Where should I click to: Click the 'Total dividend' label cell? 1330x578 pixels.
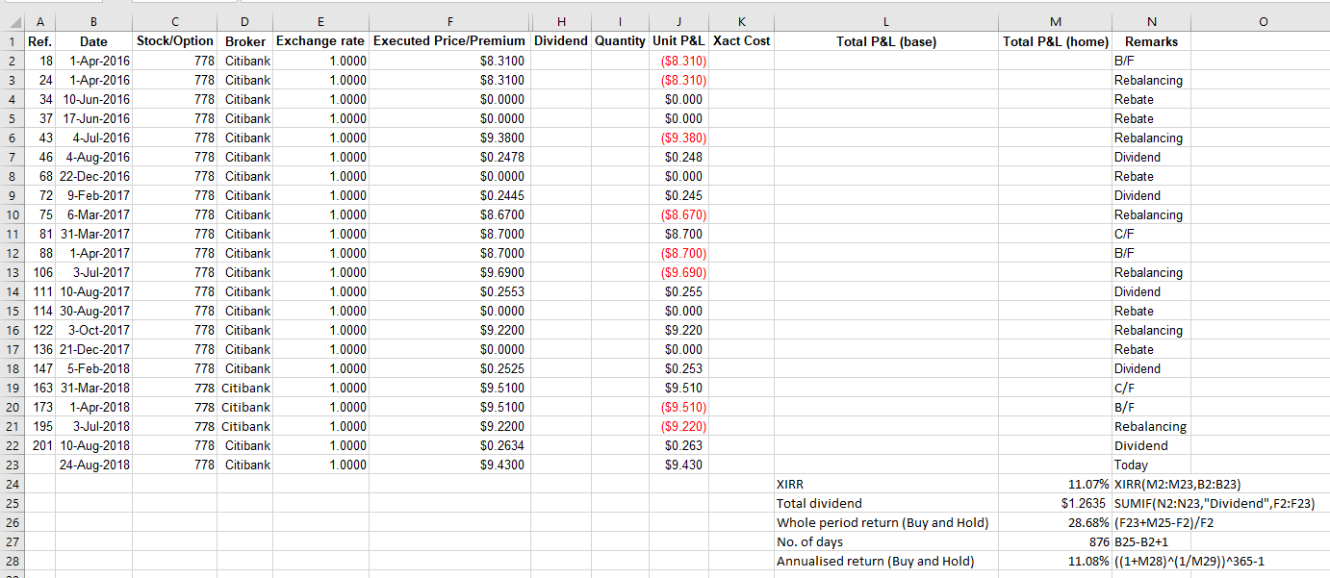(x=885, y=503)
